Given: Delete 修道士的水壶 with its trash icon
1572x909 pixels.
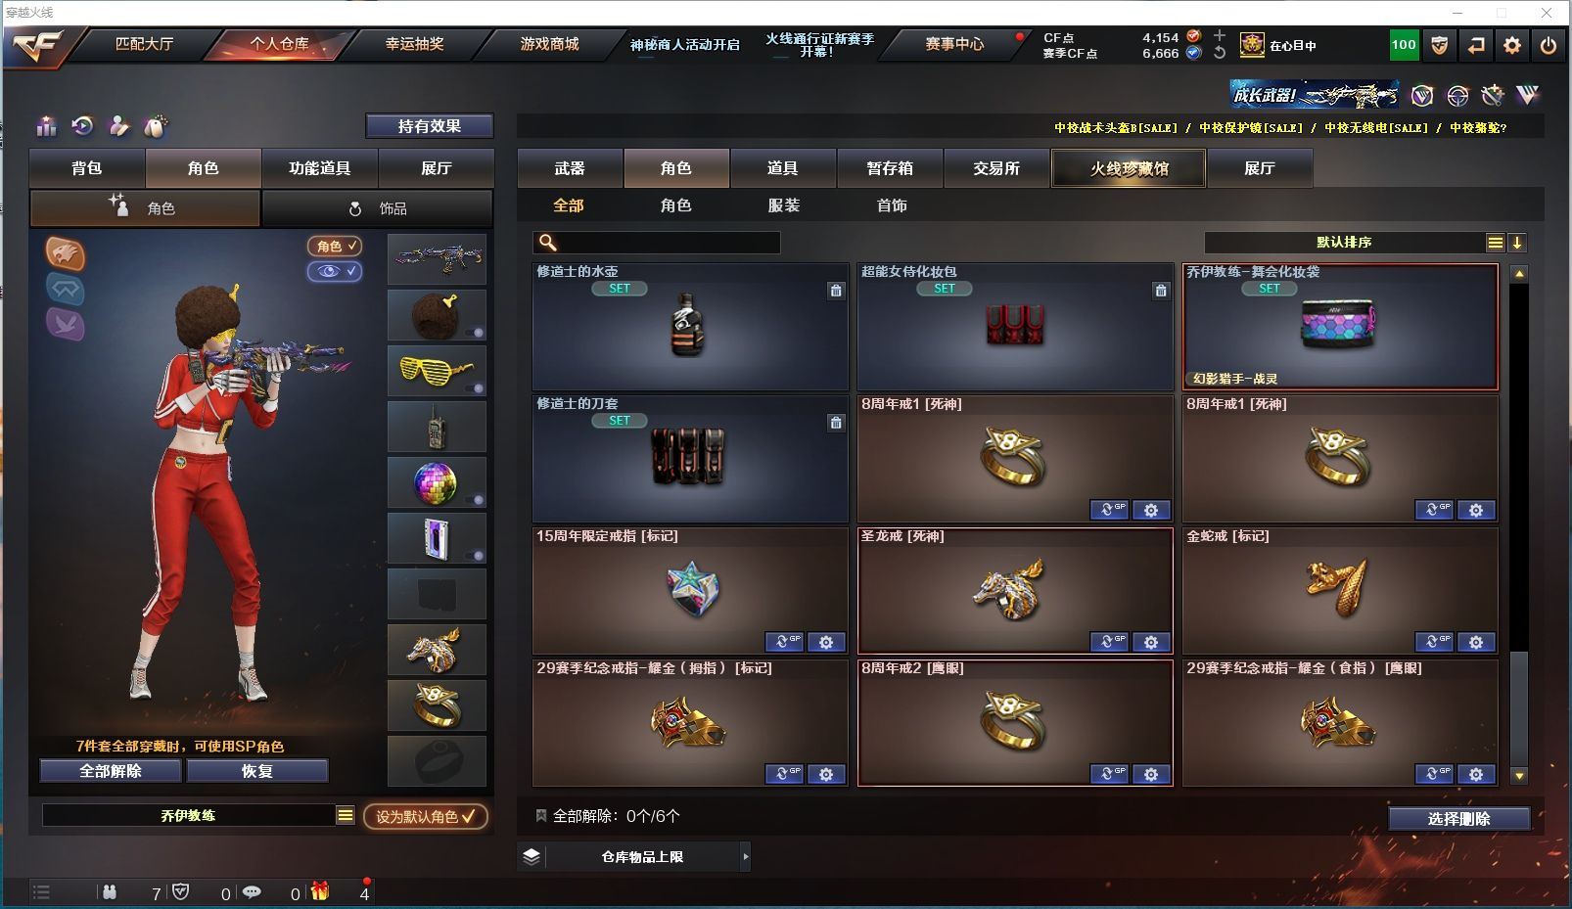Looking at the screenshot, I should 836,291.
